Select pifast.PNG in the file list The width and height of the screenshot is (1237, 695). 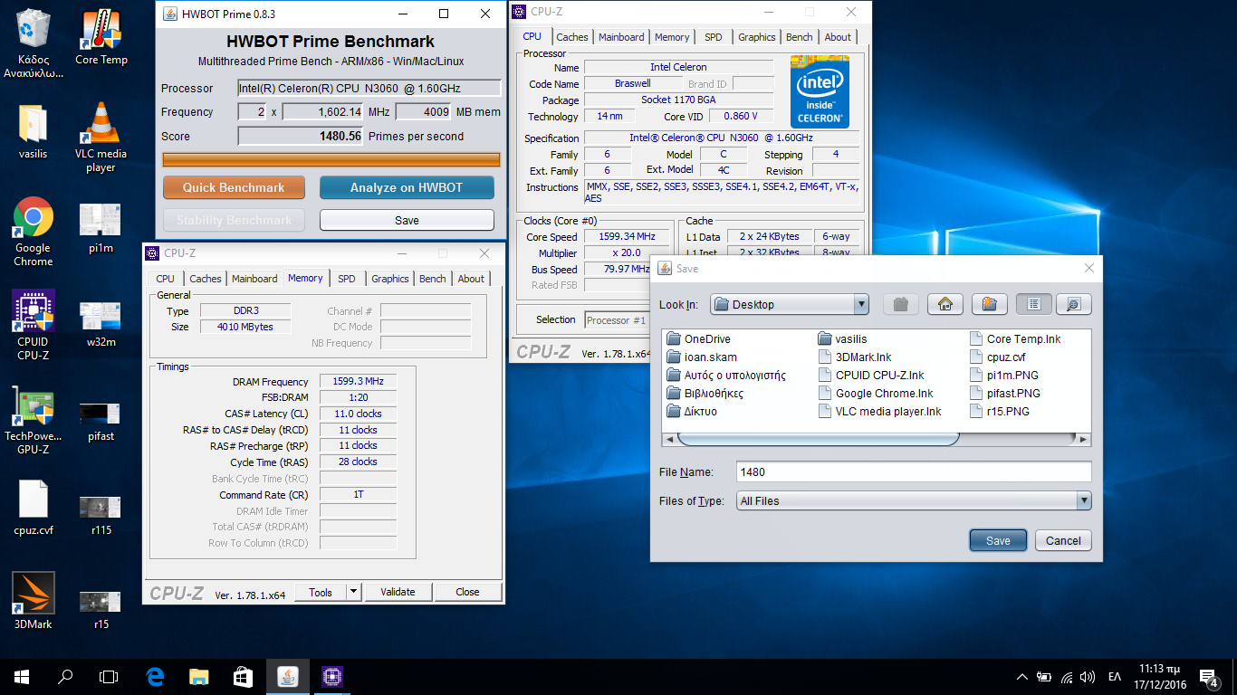click(x=1005, y=394)
